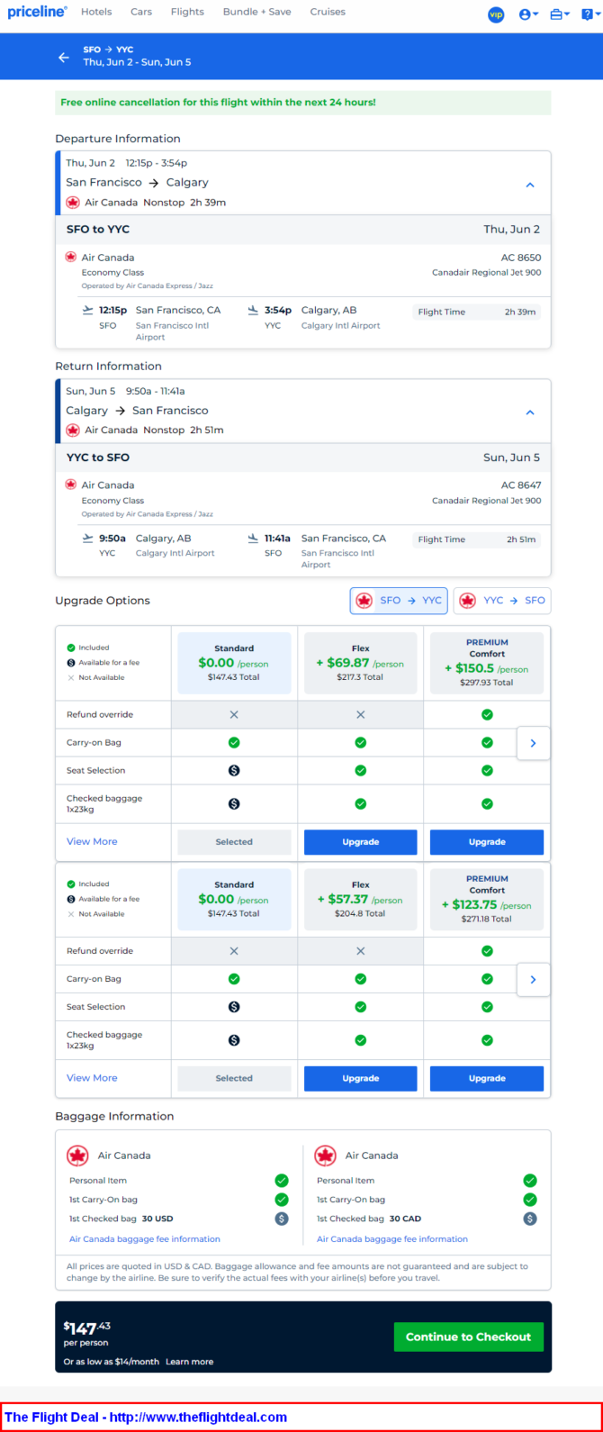This screenshot has width=603, height=1432.
Task: Click Personal Item checkmark in USD baggage column
Action: click(x=282, y=1181)
